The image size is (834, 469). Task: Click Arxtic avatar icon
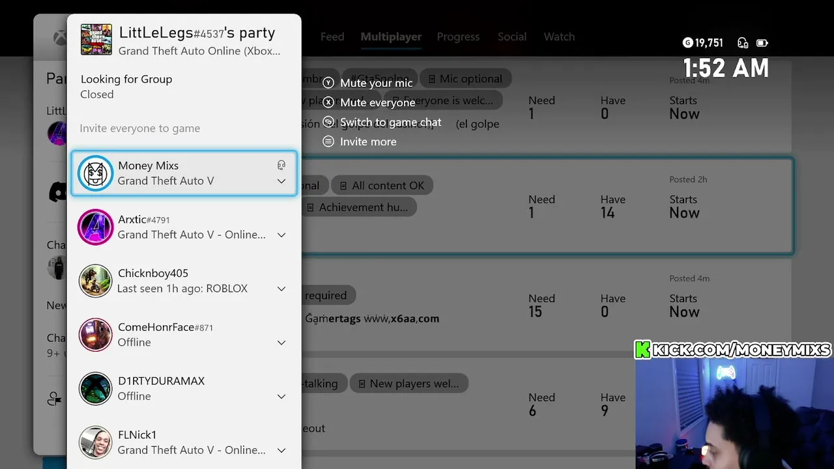[x=95, y=227]
